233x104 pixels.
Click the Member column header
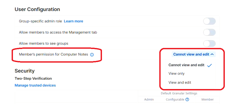point(208,100)
